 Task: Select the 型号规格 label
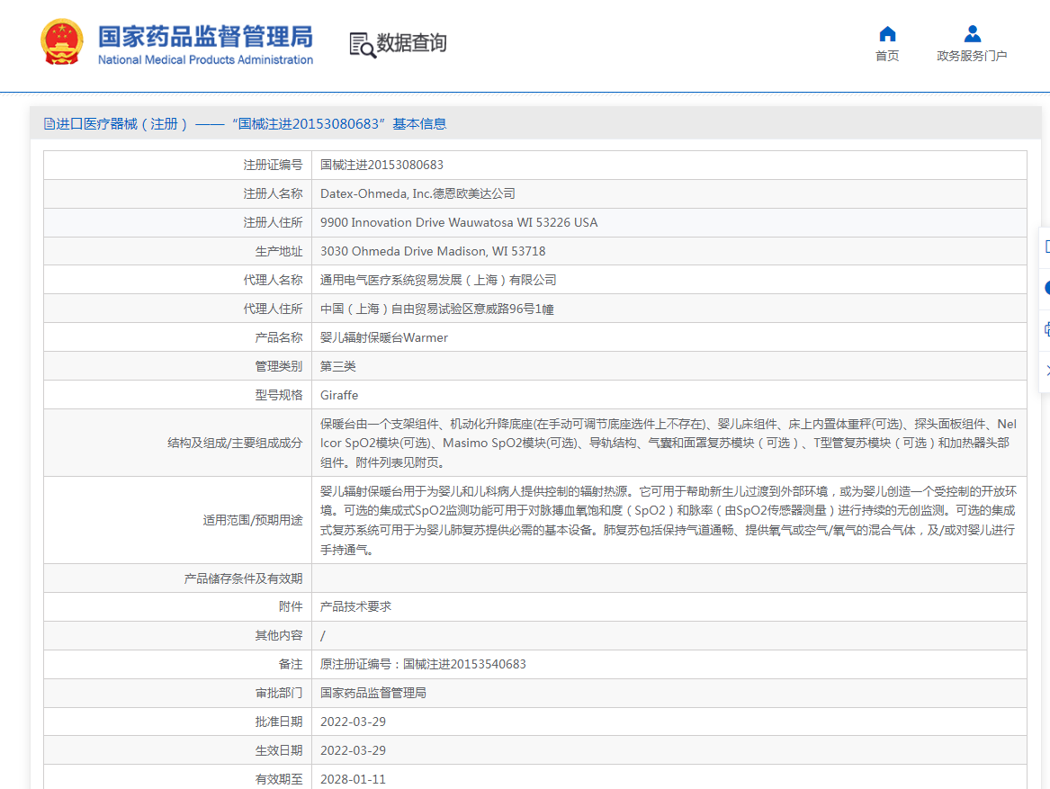coord(279,395)
